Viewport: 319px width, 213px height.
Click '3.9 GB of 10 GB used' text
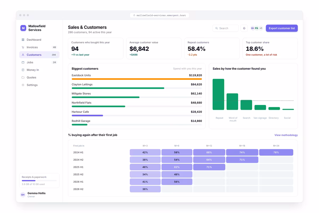[33, 184]
